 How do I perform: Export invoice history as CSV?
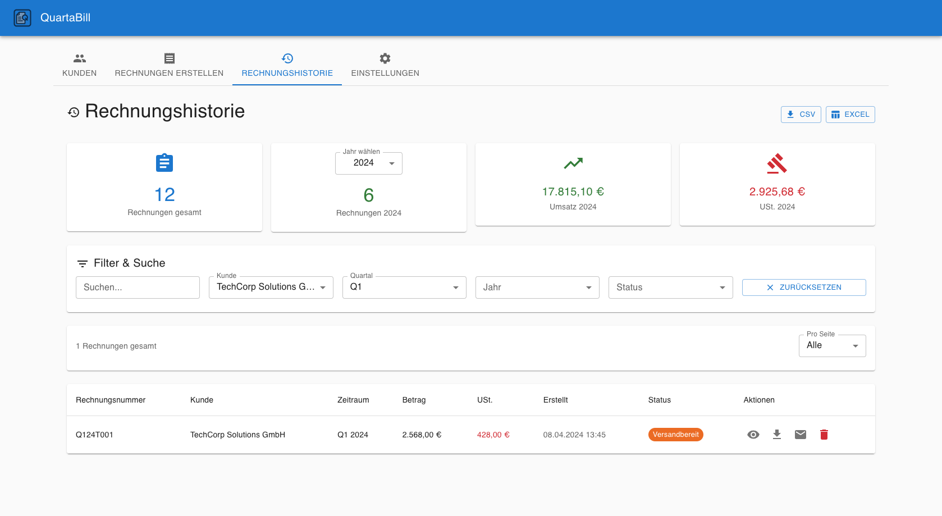pos(801,114)
